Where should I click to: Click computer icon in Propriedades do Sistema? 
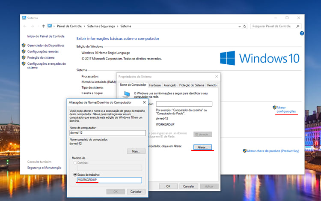(x=126, y=95)
